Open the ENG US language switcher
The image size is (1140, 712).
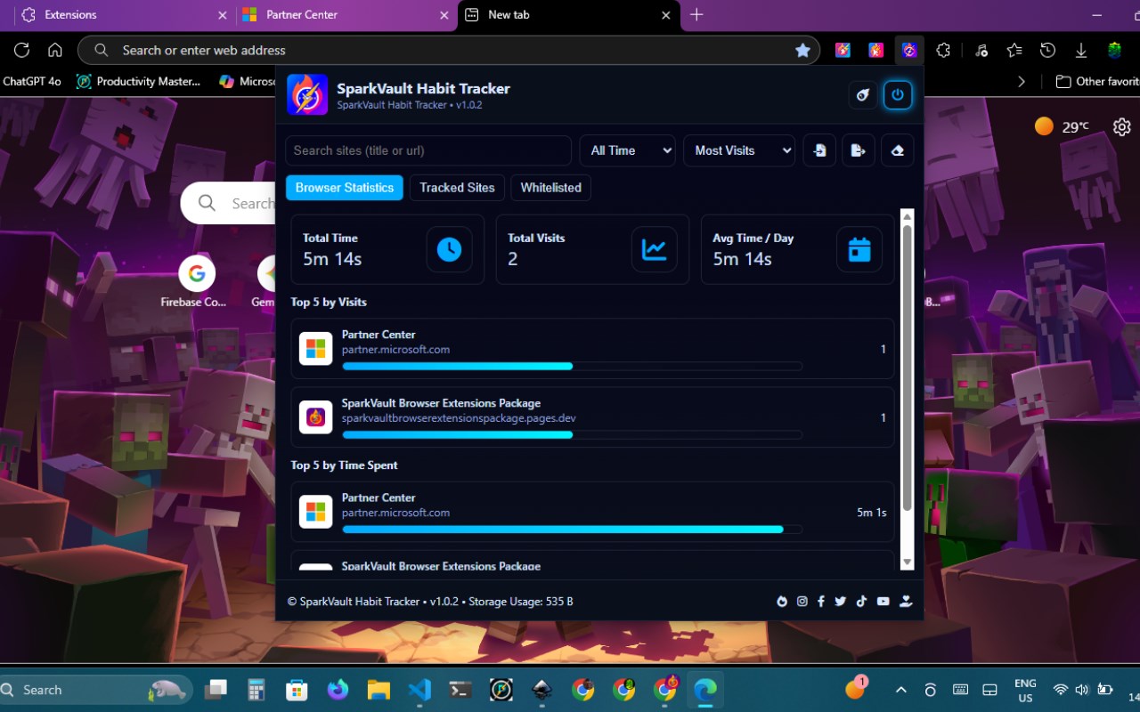pos(1025,691)
